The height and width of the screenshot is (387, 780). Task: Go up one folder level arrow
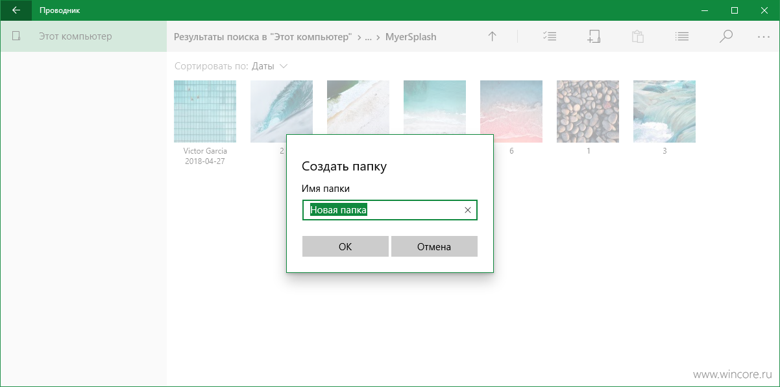493,37
